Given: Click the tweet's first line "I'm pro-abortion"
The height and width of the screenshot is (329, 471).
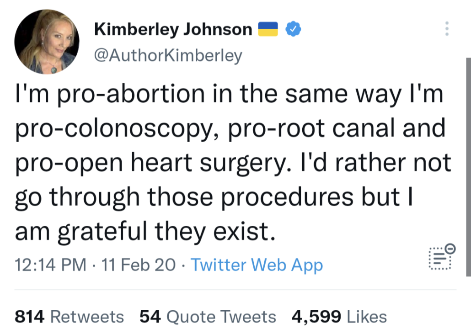Looking at the screenshot, I should [x=110, y=95].
